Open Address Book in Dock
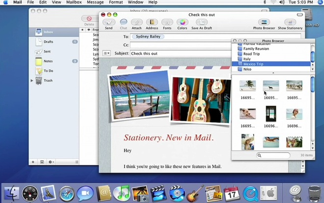This screenshot has height=203, width=324. [x=104, y=193]
